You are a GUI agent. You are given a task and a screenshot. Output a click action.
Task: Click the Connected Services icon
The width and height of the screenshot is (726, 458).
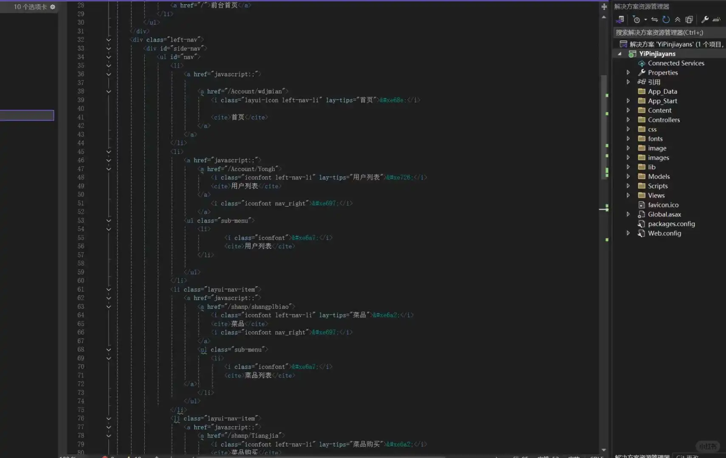(641, 63)
